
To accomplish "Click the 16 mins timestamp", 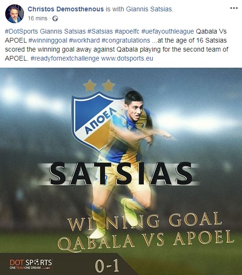I will click(38, 18).
